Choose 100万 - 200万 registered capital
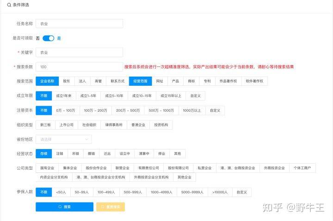Viewport: 333px width, 221px height. coord(96,110)
